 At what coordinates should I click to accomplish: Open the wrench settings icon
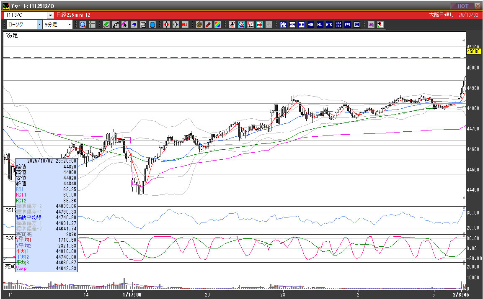point(208,25)
